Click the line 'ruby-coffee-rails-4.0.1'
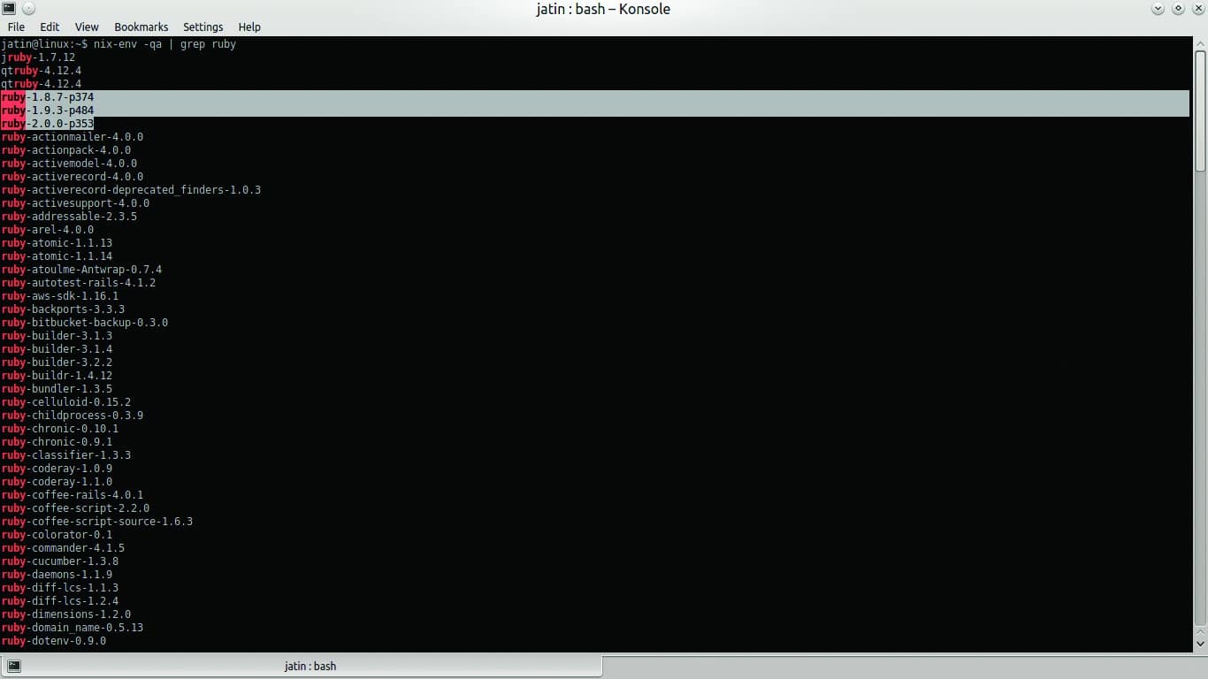 tap(73, 495)
